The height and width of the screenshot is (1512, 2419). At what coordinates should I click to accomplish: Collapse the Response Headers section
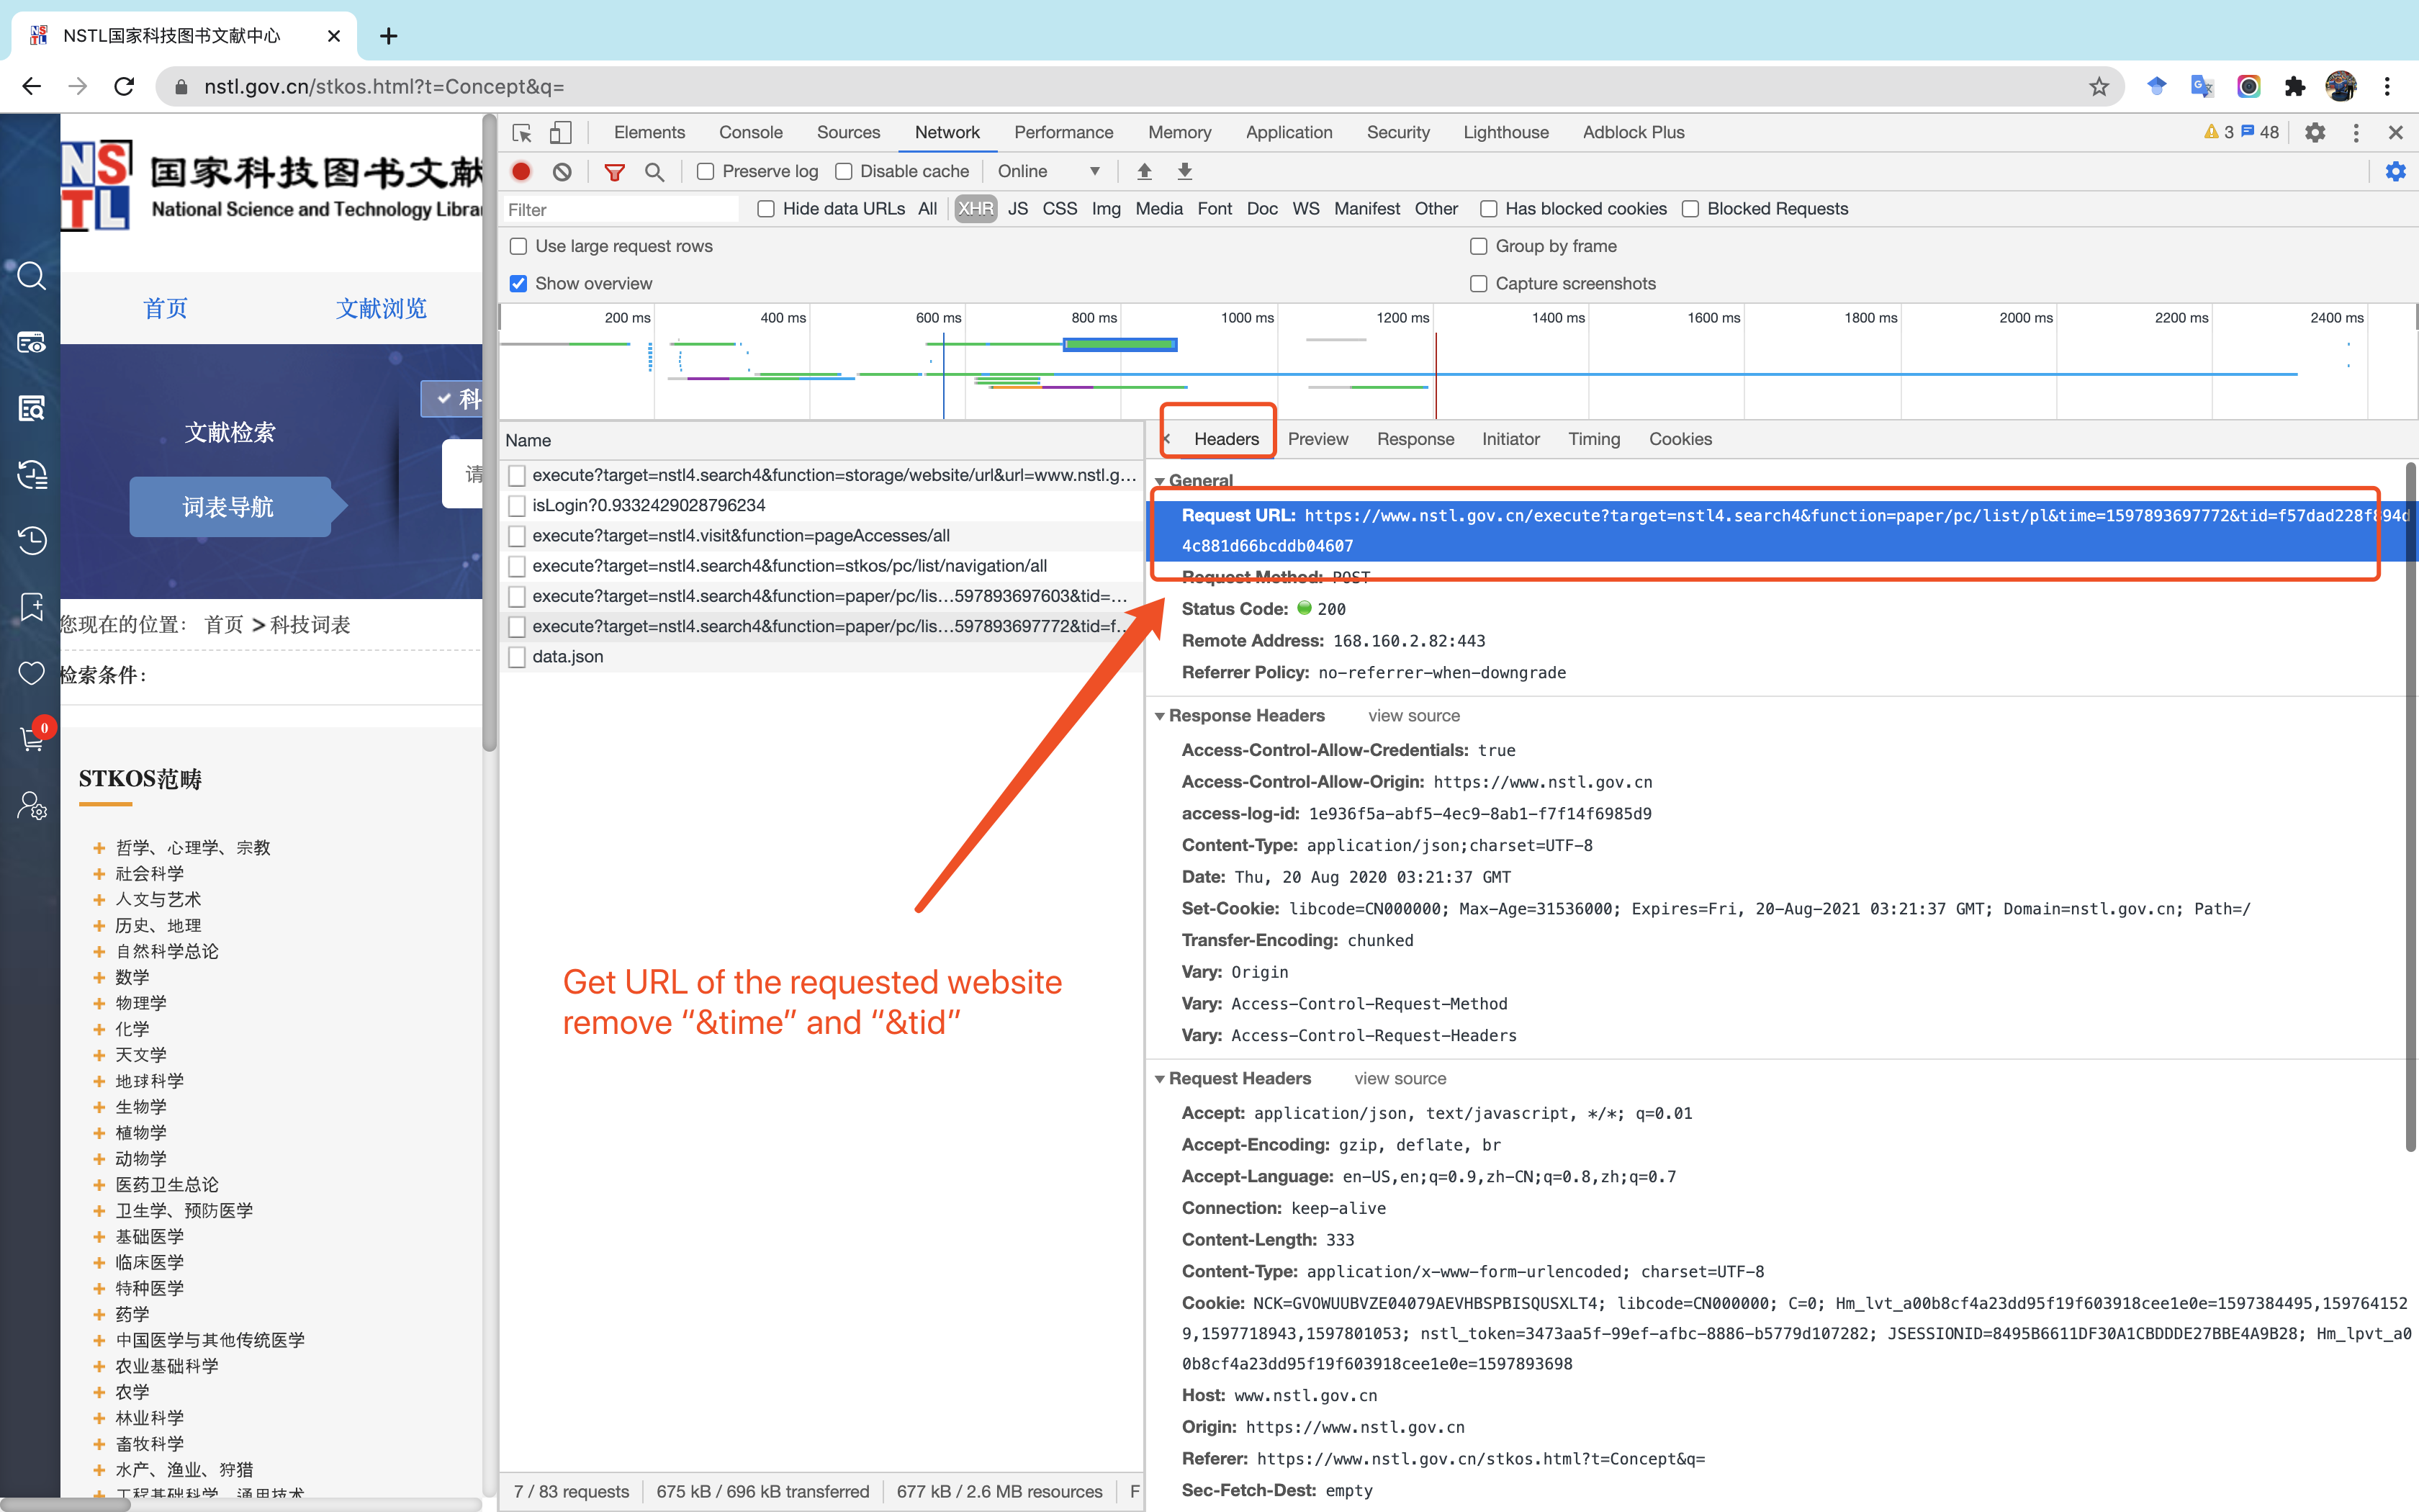coord(1160,716)
